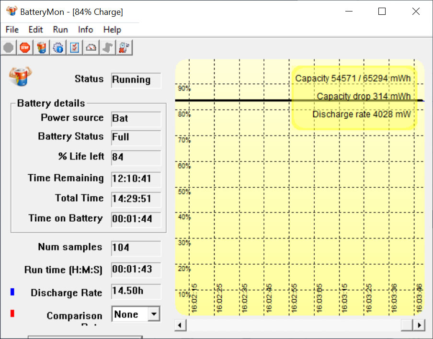
Task: Click the grey start monitoring toolbar icon
Action: click(x=9, y=48)
